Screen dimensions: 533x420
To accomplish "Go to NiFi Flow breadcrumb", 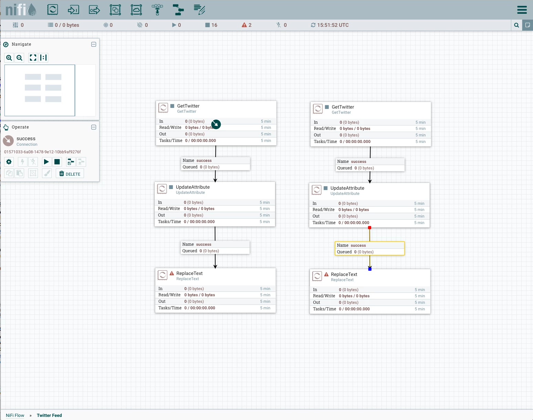I will point(15,415).
